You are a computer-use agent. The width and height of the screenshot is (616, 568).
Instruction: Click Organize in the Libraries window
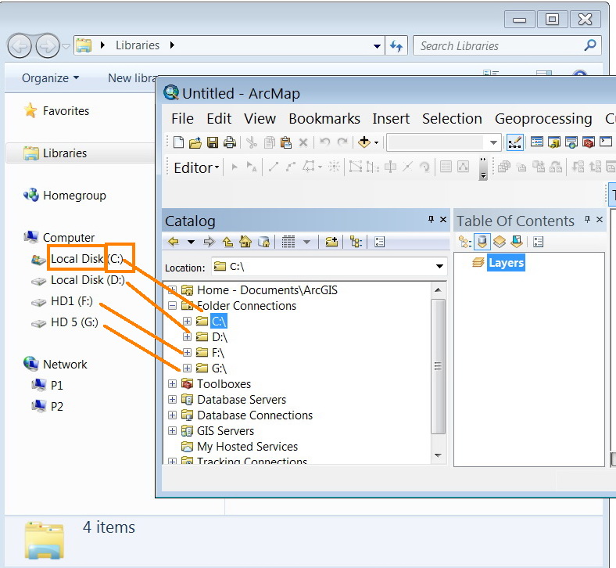(x=50, y=77)
